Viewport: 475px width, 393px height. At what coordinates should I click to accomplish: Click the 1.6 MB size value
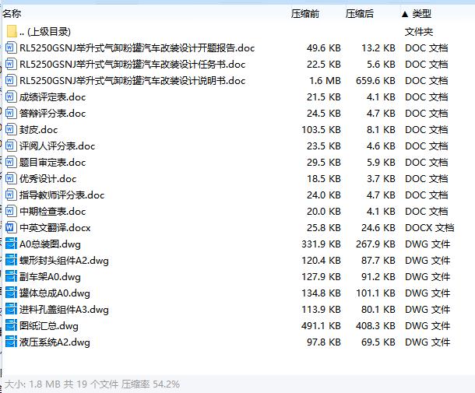(x=325, y=80)
